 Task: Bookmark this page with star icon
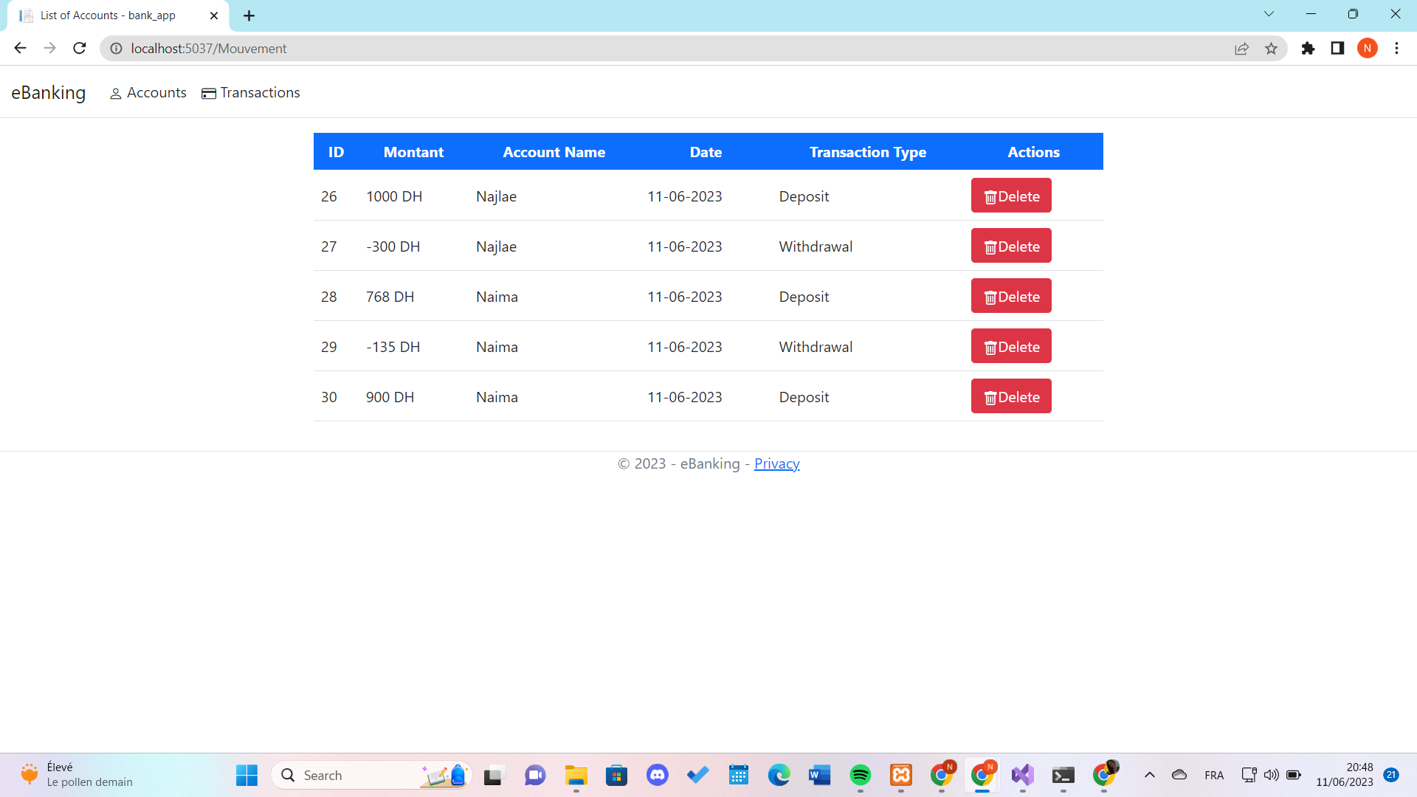coord(1271,48)
